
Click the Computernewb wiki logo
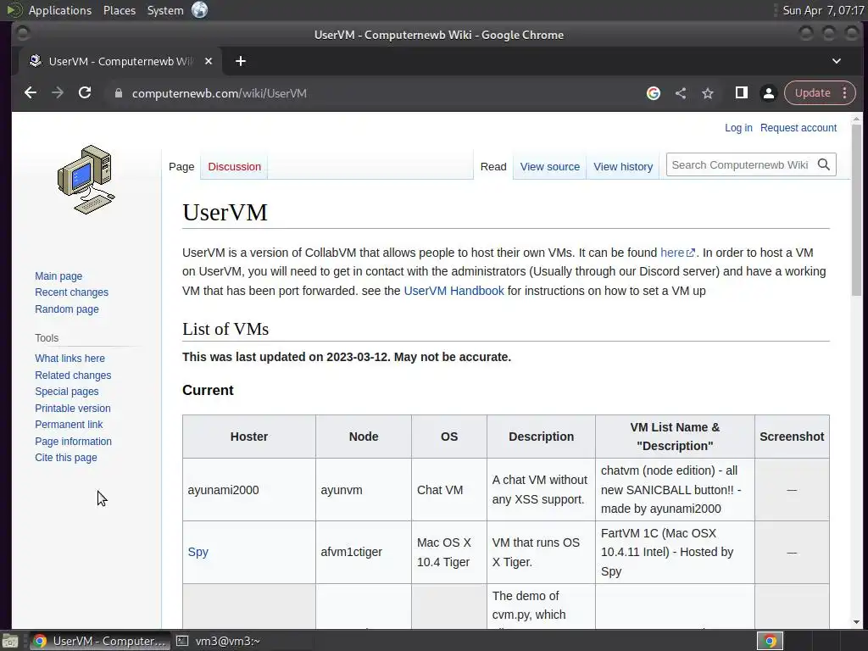[86, 180]
